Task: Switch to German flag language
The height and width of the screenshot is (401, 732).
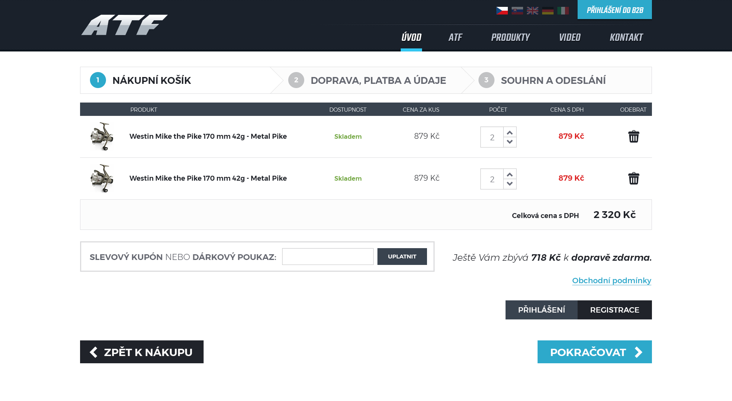Action: pos(547,11)
